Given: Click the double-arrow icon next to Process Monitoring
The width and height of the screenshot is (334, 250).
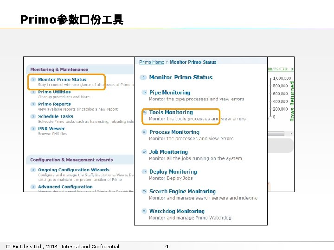Looking at the screenshot, I should tap(144, 132).
